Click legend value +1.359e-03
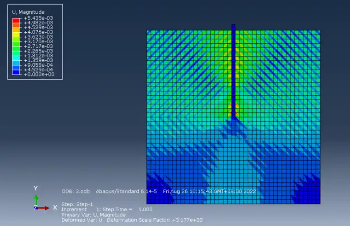 pos(38,60)
